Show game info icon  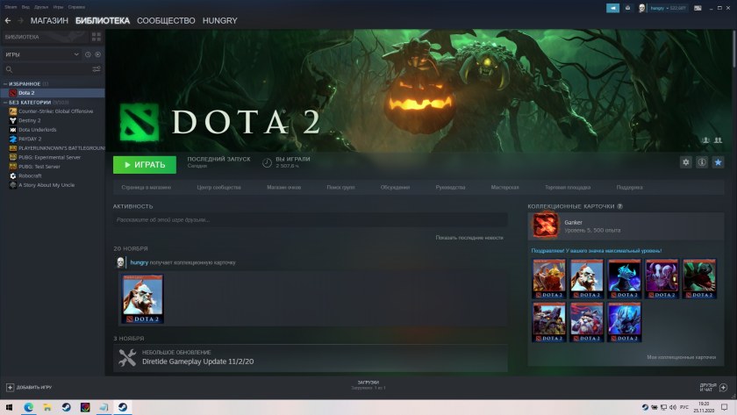point(702,162)
